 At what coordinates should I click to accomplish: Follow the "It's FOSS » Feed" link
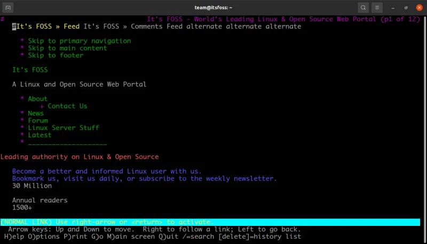click(46, 27)
